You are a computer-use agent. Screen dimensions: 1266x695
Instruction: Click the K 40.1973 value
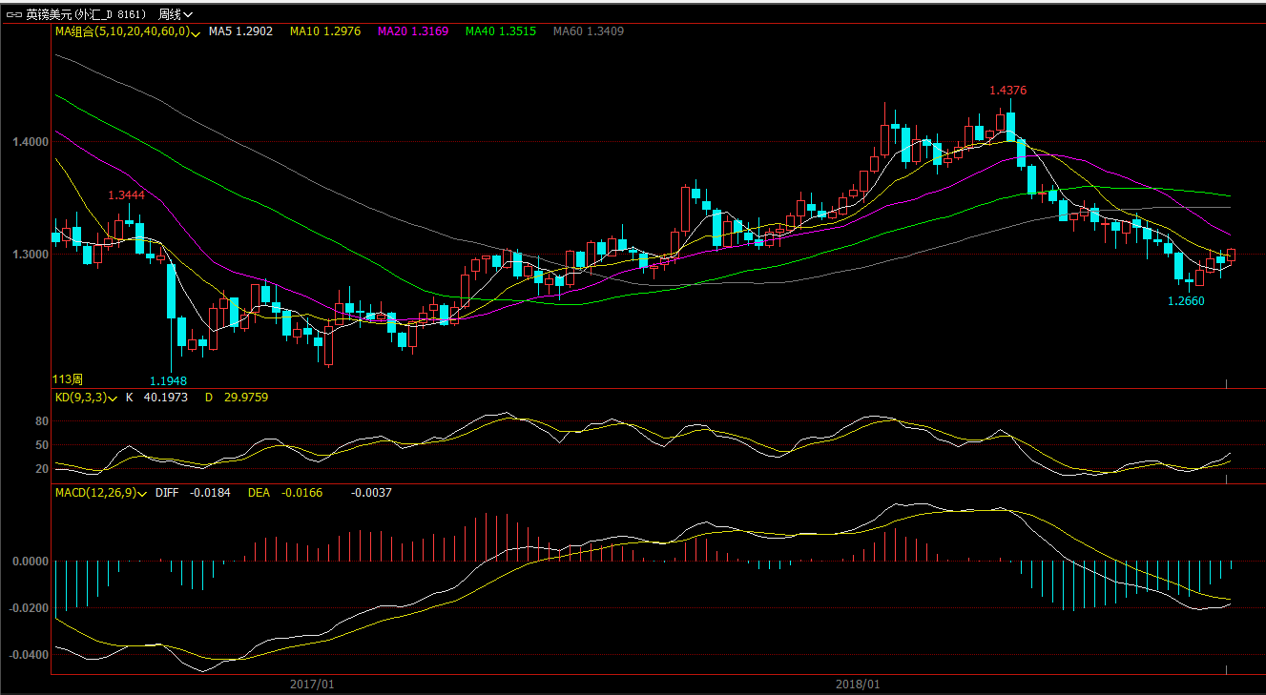(x=156, y=397)
